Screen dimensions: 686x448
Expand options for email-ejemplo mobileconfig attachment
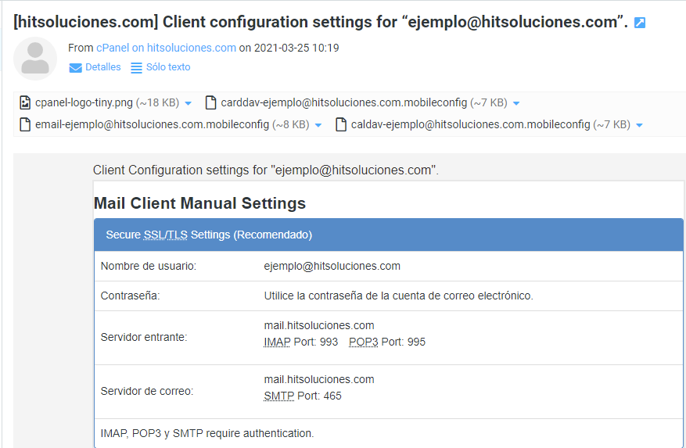click(x=318, y=125)
